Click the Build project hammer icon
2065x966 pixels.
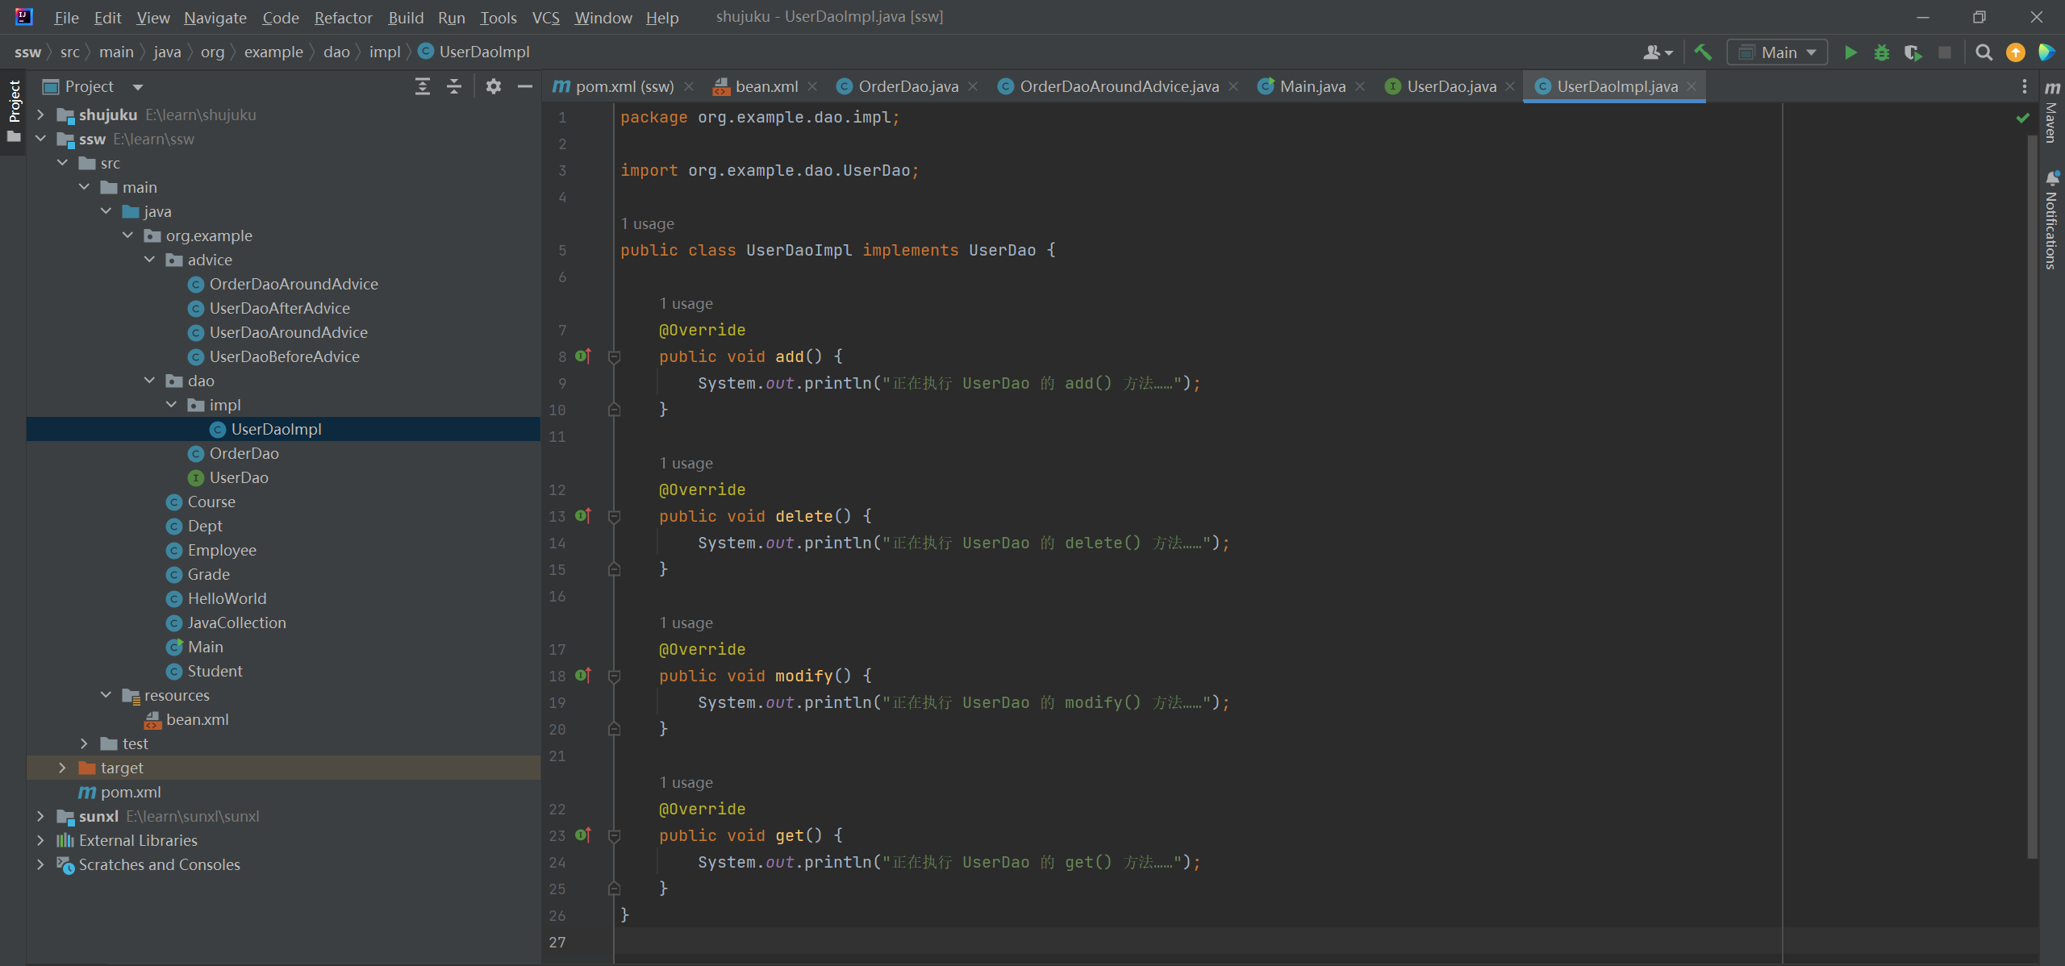click(x=1703, y=52)
